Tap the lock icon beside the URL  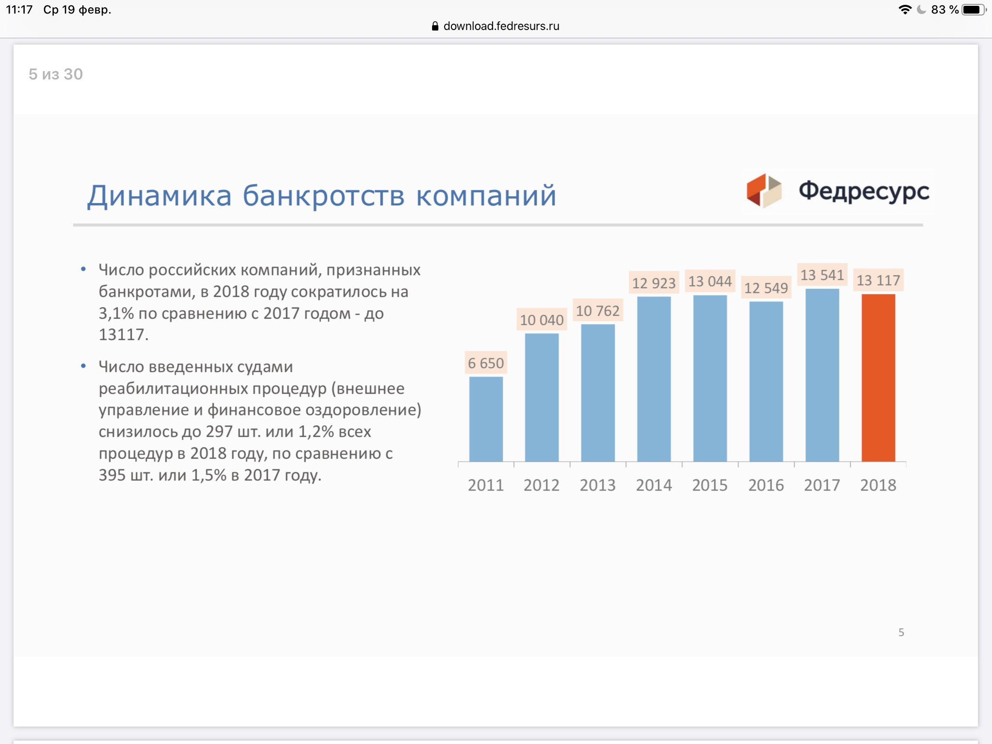(434, 26)
